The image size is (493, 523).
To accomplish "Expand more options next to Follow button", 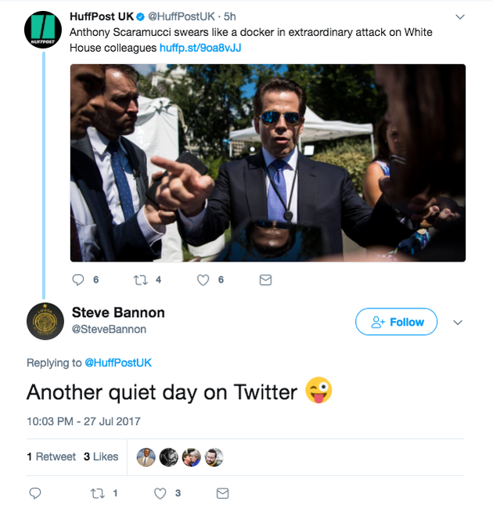I will tap(458, 323).
